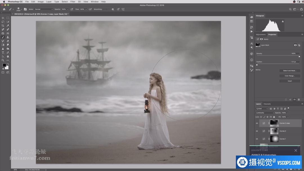Open the brush settings panel icon

(x=25, y=9)
